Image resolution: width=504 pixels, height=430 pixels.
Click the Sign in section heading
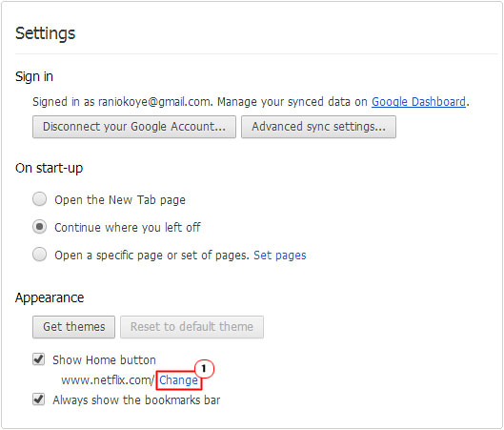[x=34, y=77]
